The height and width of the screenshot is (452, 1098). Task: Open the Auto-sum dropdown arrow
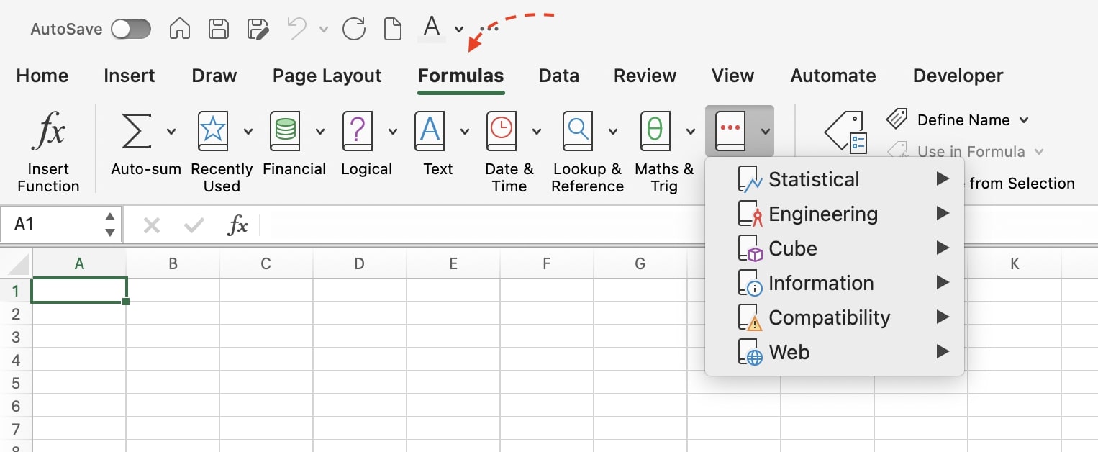171,132
